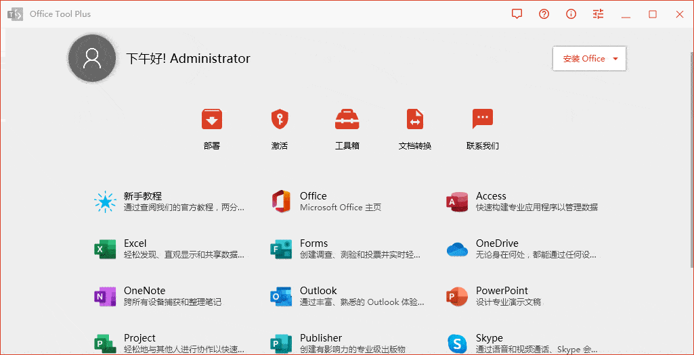Click the Administrator user avatar
This screenshot has height=355, width=694.
coord(92,58)
